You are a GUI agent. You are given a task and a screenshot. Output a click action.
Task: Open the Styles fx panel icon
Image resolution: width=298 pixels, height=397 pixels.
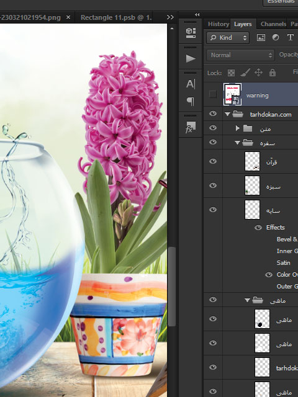click(x=191, y=127)
